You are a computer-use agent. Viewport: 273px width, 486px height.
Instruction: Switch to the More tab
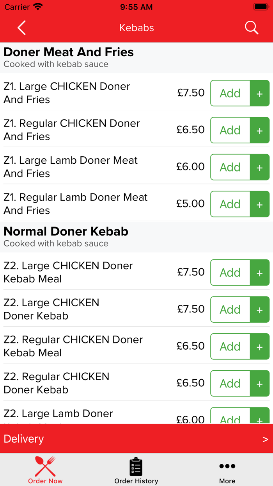(x=227, y=470)
